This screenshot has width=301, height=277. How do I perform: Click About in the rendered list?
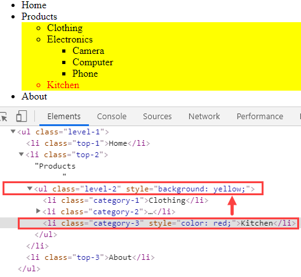coord(34,96)
